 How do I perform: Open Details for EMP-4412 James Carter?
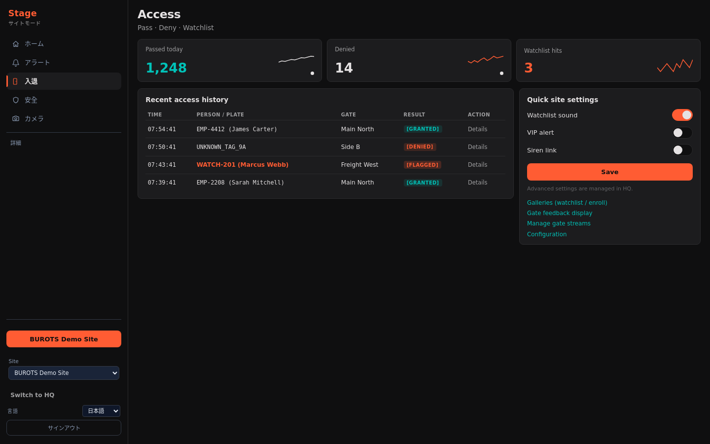click(x=477, y=129)
